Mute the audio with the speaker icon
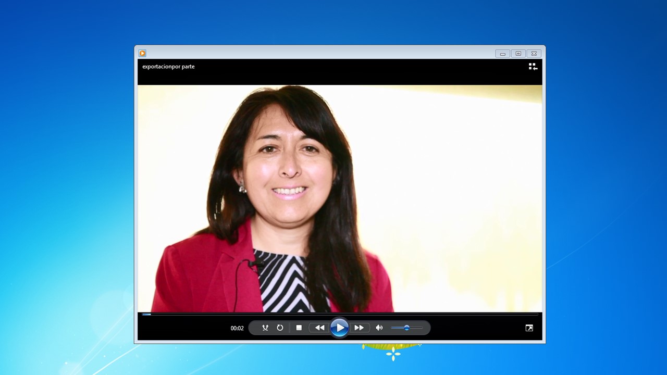This screenshot has height=375, width=667. coord(379,328)
